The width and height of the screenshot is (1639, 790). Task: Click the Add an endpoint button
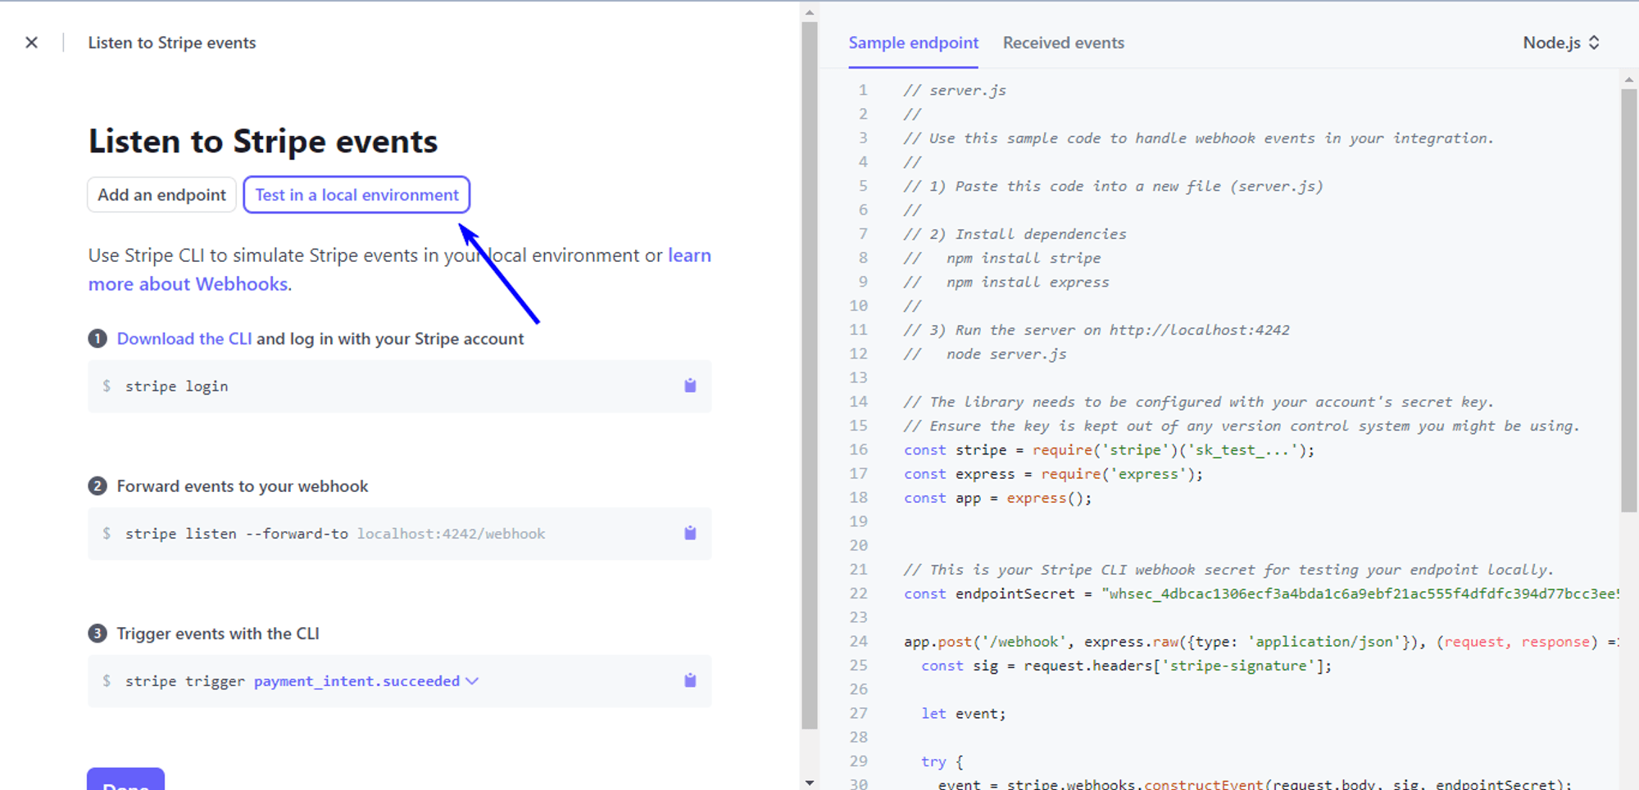pyautogui.click(x=161, y=195)
